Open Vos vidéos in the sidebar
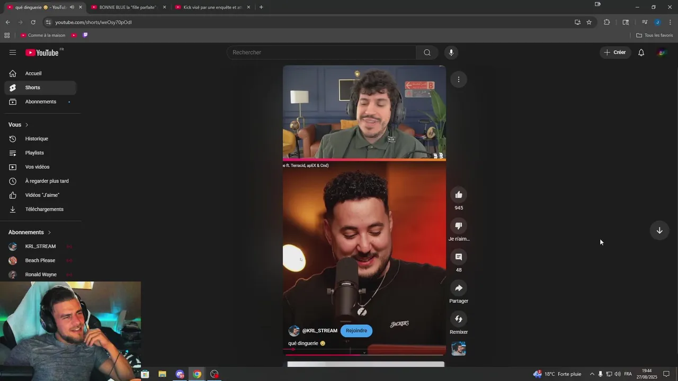 [x=40, y=167]
